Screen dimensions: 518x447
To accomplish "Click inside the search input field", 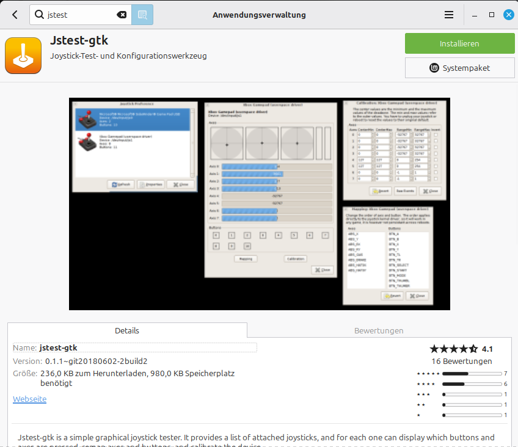I will click(x=79, y=14).
